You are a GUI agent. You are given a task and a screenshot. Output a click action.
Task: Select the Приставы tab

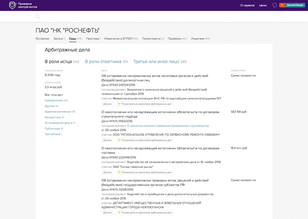(93, 39)
